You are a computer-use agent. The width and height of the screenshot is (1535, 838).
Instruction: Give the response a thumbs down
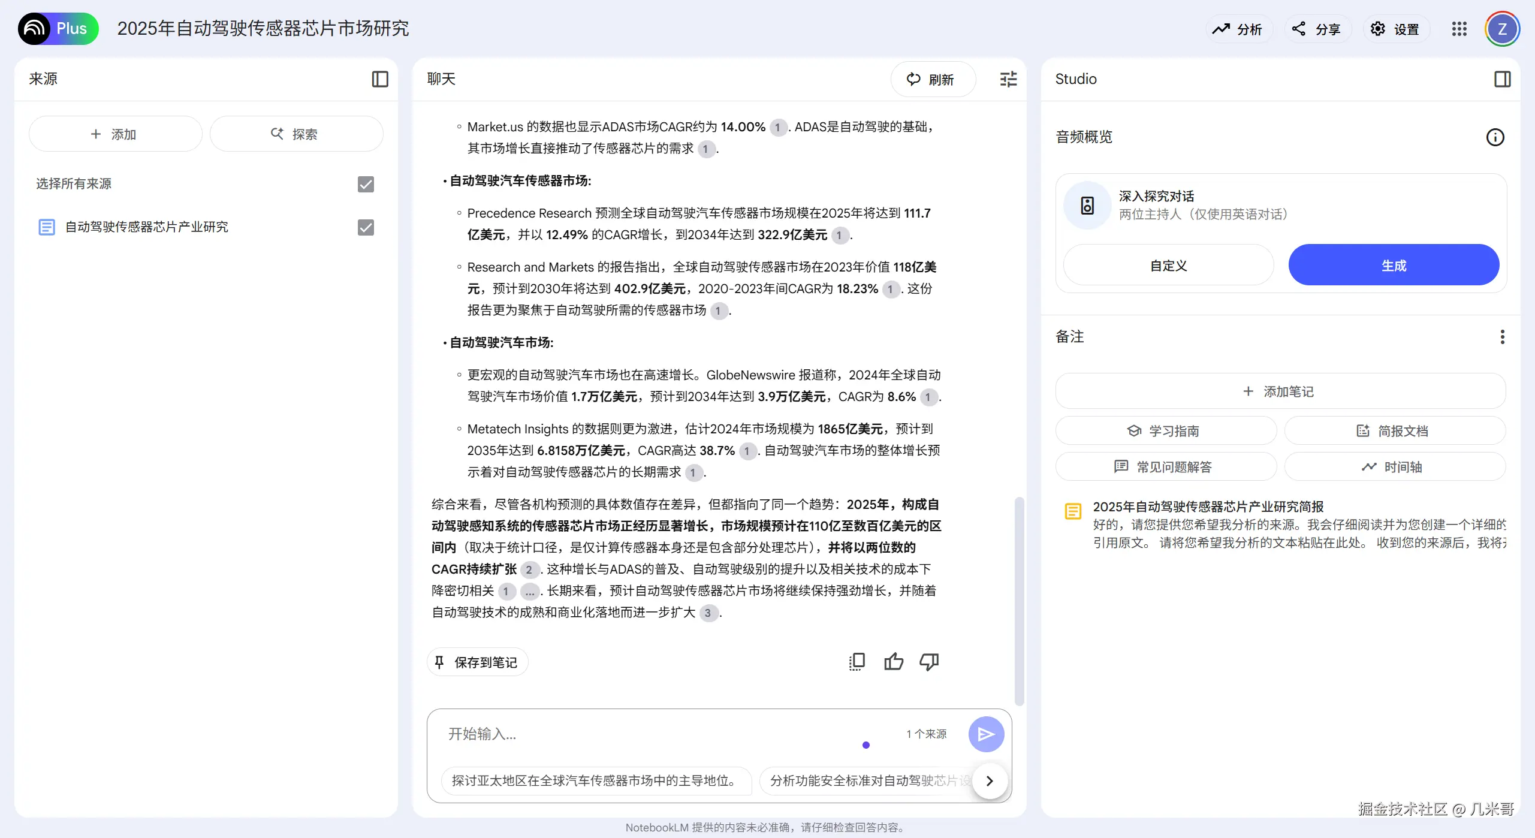coord(928,661)
